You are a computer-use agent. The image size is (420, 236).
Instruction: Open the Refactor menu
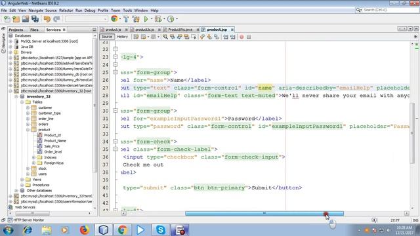point(66,10)
